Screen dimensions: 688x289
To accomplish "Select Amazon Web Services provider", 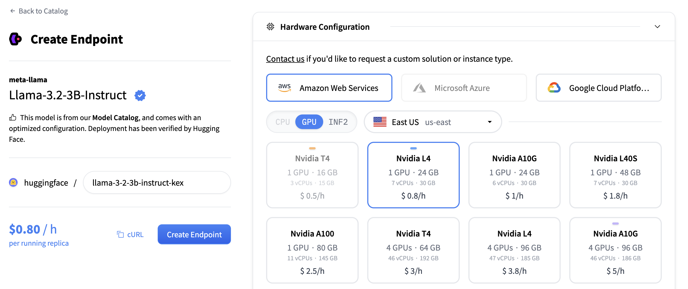I will click(329, 88).
